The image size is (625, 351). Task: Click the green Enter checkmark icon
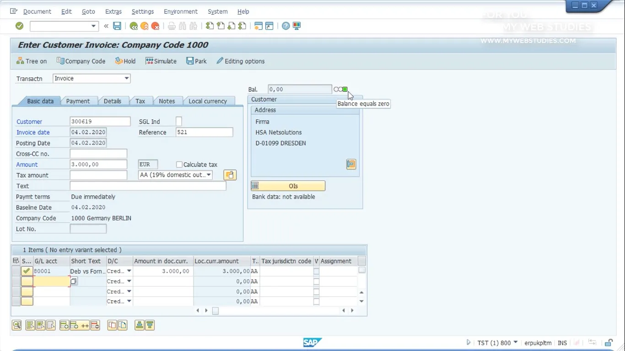19,26
